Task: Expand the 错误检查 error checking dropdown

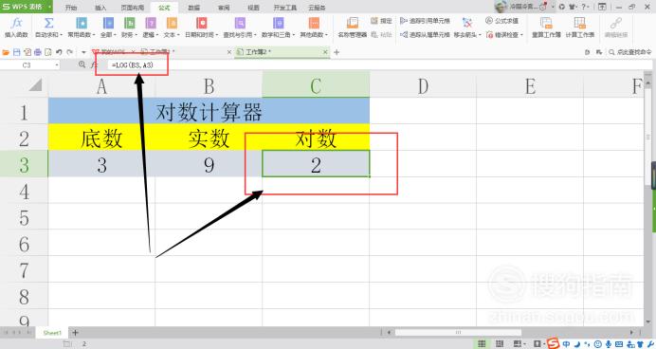Action: (x=521, y=35)
